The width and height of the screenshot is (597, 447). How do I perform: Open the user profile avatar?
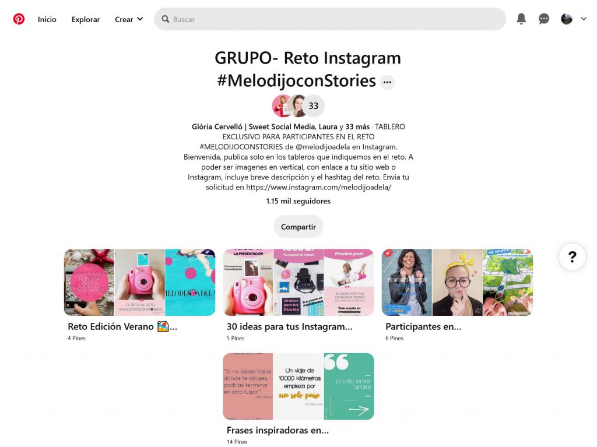567,19
